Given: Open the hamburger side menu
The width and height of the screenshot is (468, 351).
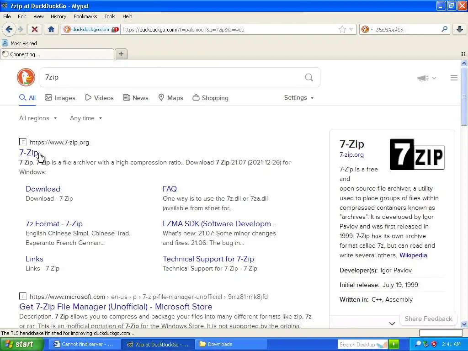Looking at the screenshot, I should click(x=454, y=78).
